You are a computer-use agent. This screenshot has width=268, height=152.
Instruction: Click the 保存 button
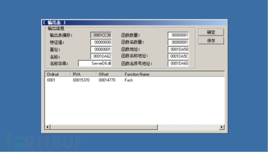click(x=211, y=41)
